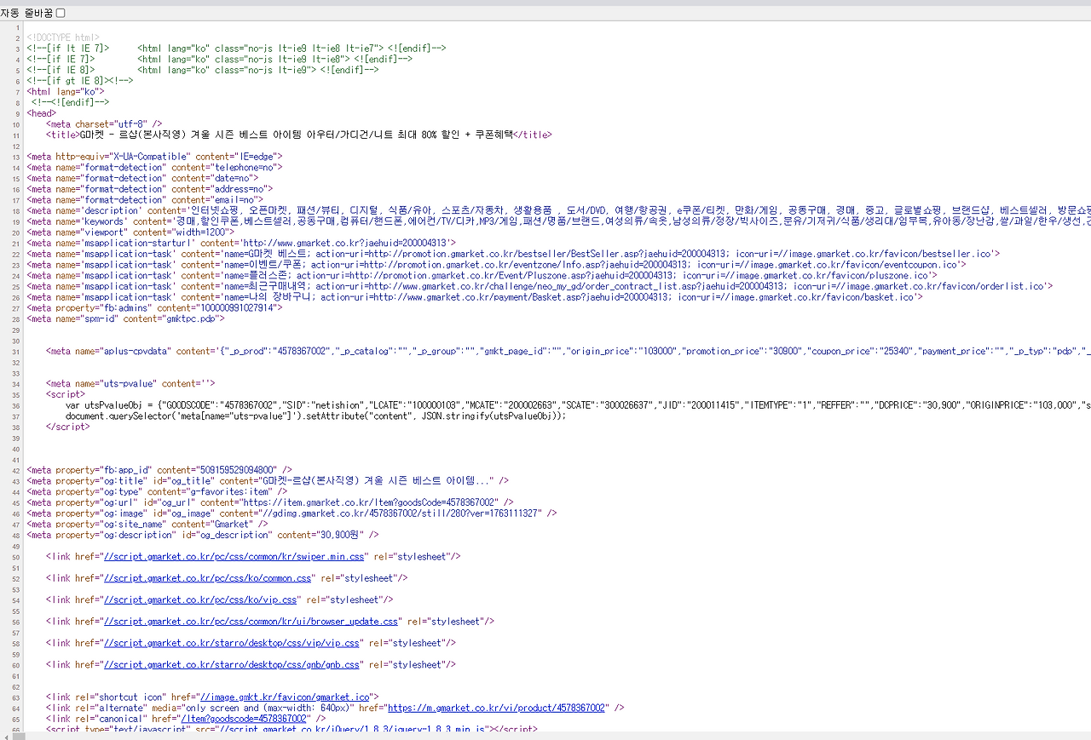Image resolution: width=1091 pixels, height=740 pixels.
Task: Click the <!DOCTYPE html> declaration text
Action: (63, 37)
